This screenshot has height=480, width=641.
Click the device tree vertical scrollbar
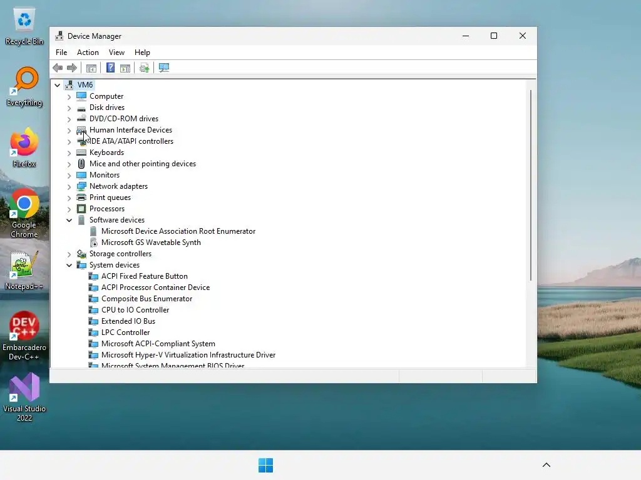coord(531,185)
